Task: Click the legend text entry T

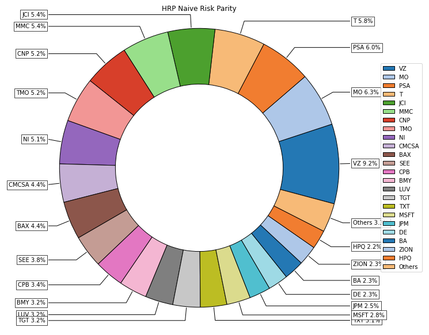Action: (401, 94)
